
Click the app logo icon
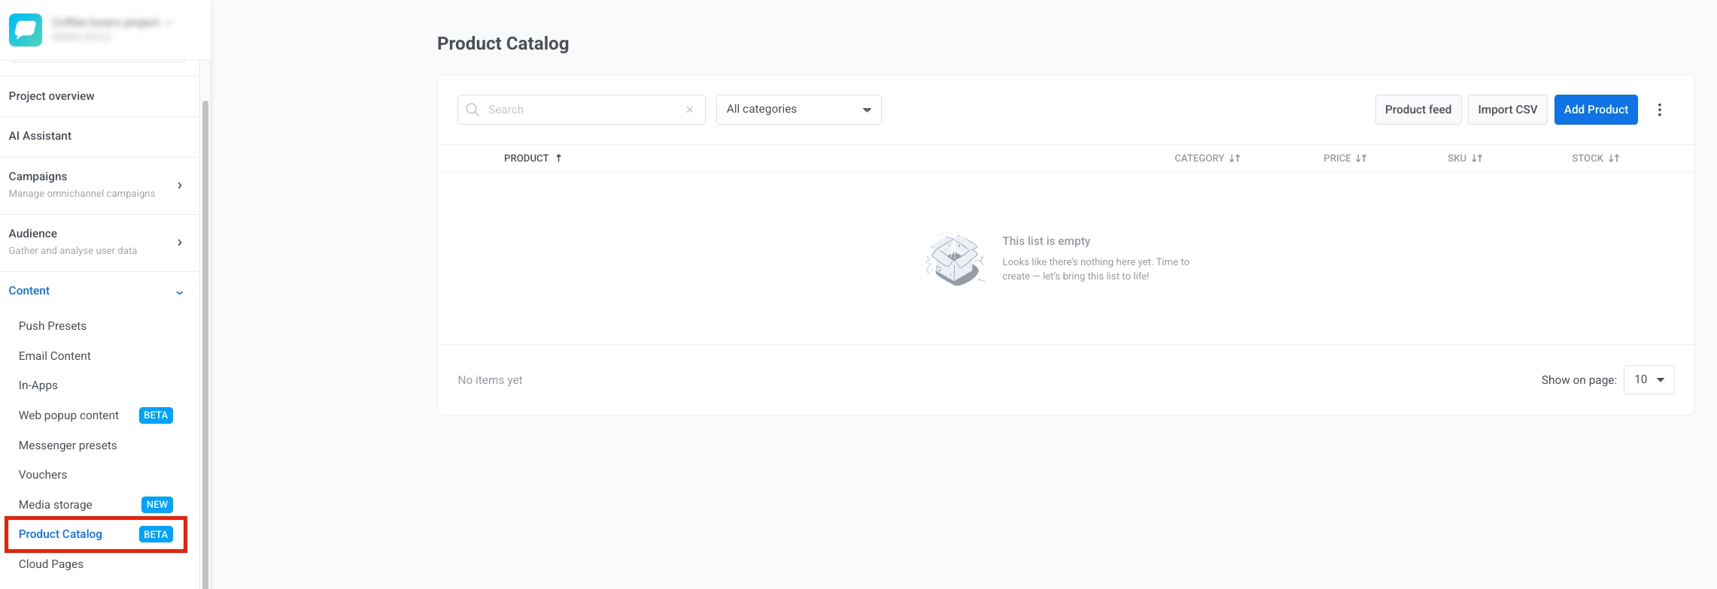[26, 30]
